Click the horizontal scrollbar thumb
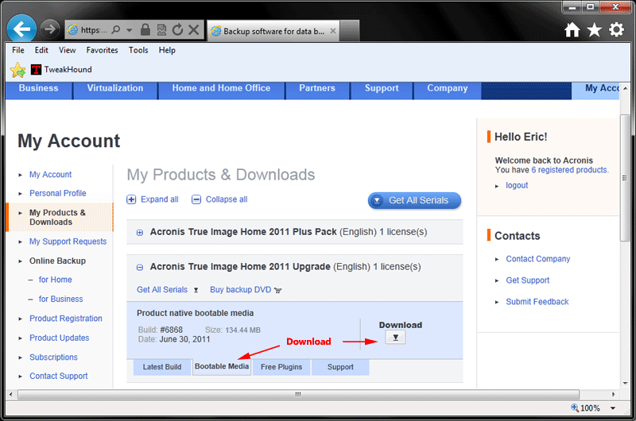 (x=299, y=394)
